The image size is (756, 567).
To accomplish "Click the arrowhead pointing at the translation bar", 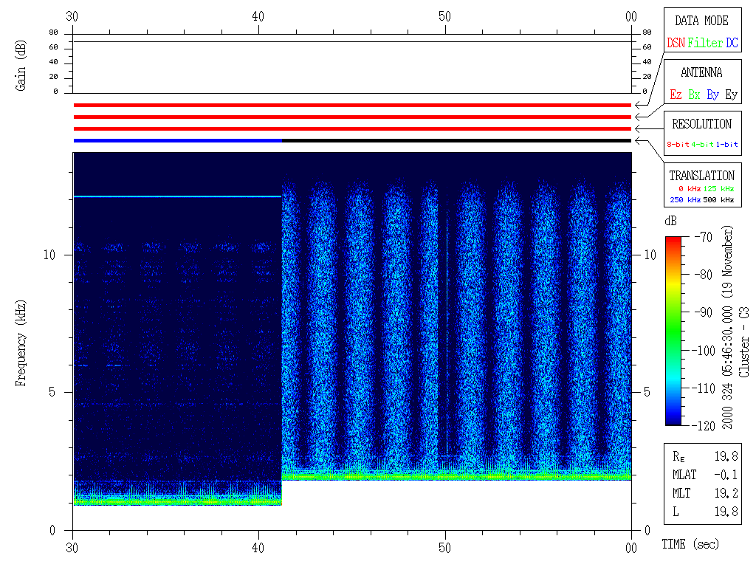I will [636, 140].
